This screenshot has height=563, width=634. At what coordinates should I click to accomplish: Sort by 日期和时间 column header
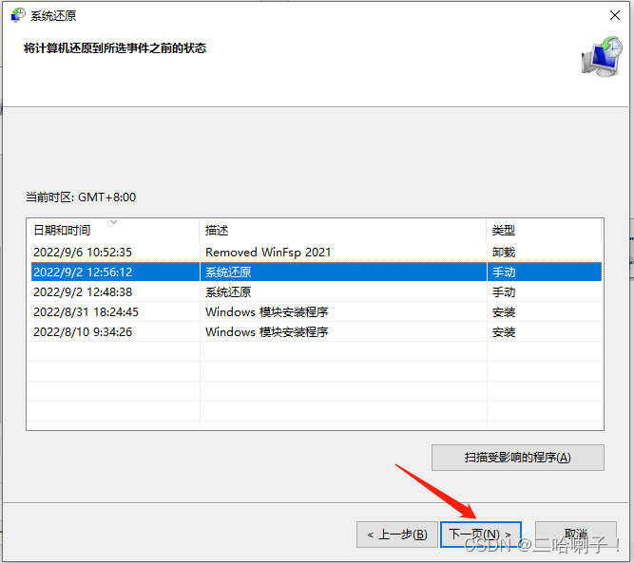point(113,230)
